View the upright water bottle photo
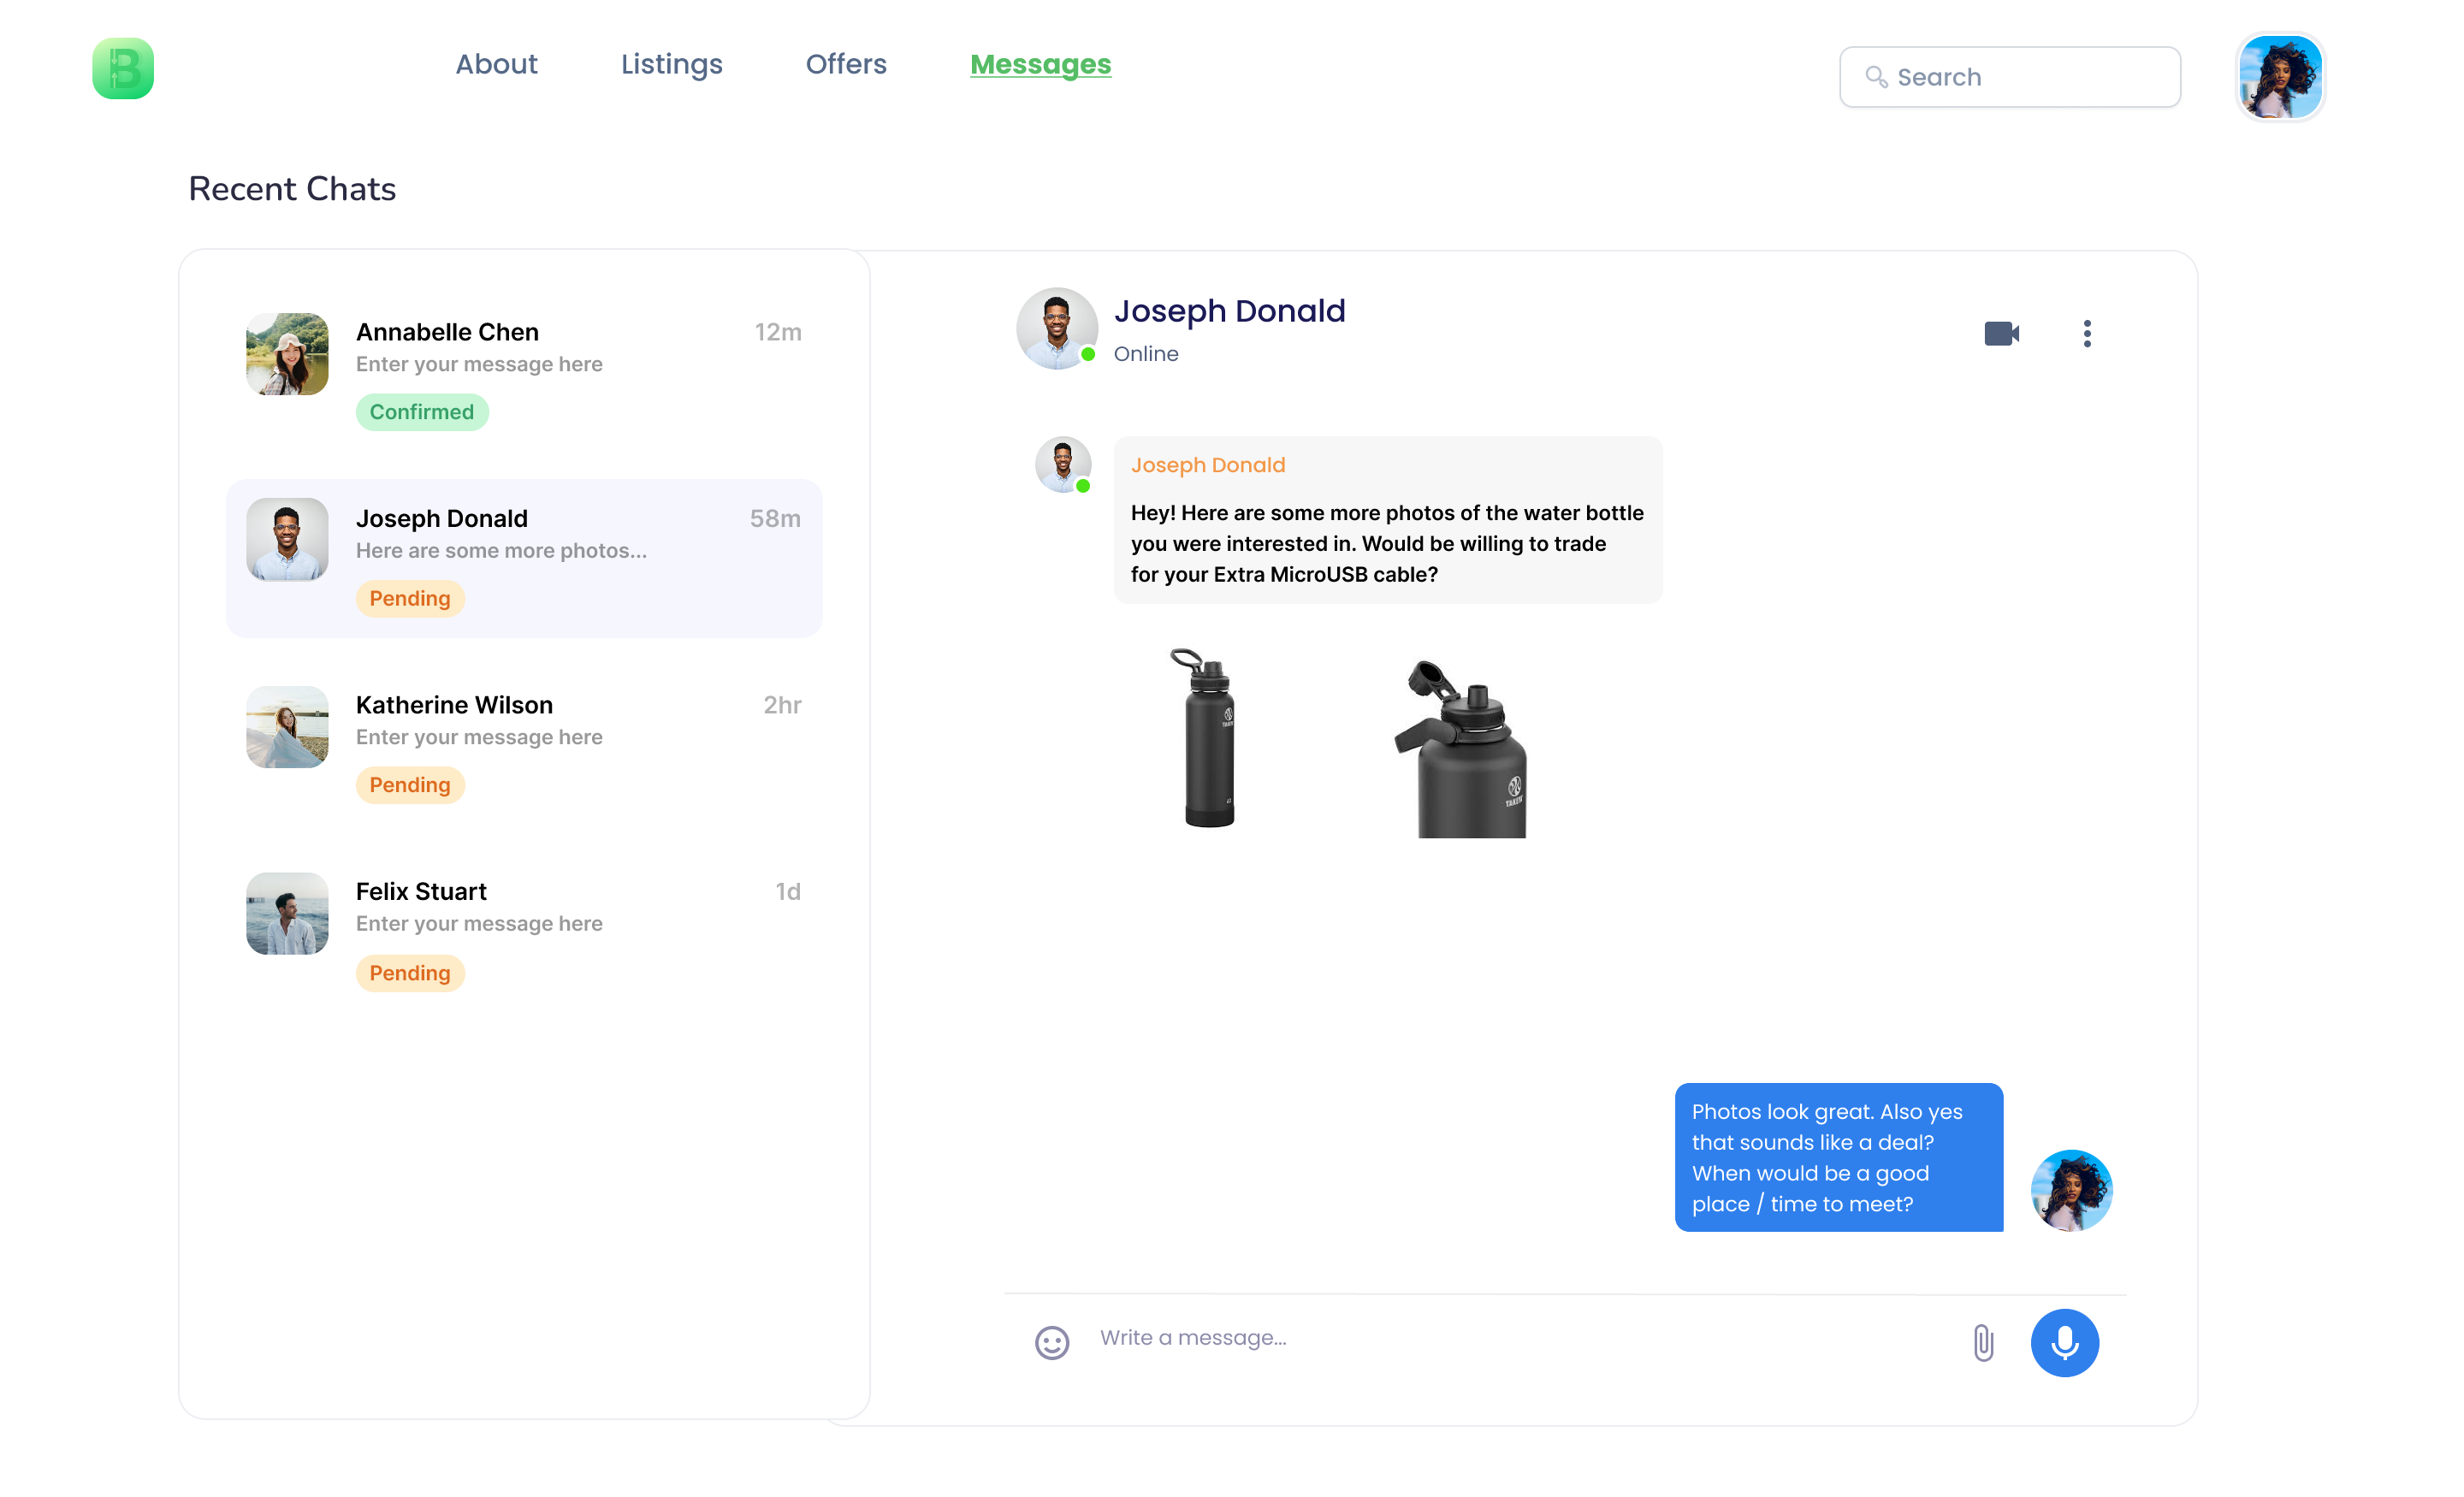Image resolution: width=2464 pixels, height=1497 pixels. tap(1208, 738)
